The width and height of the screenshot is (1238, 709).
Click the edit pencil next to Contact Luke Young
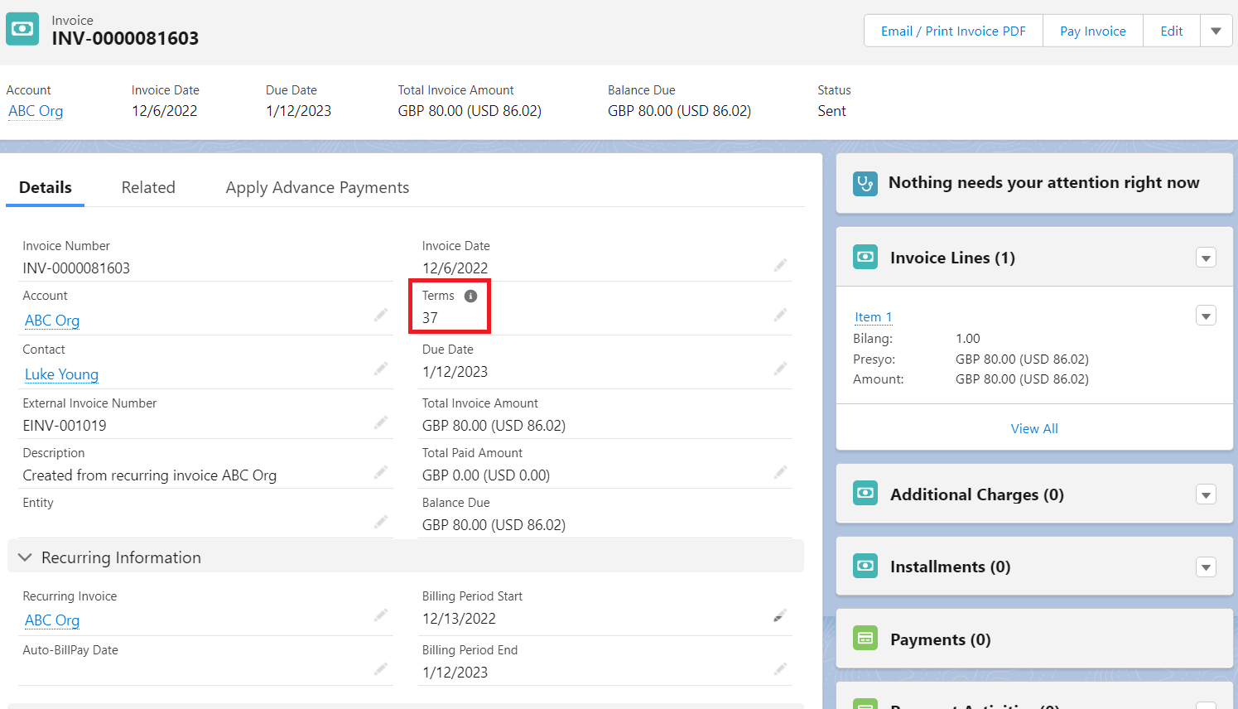click(x=381, y=369)
